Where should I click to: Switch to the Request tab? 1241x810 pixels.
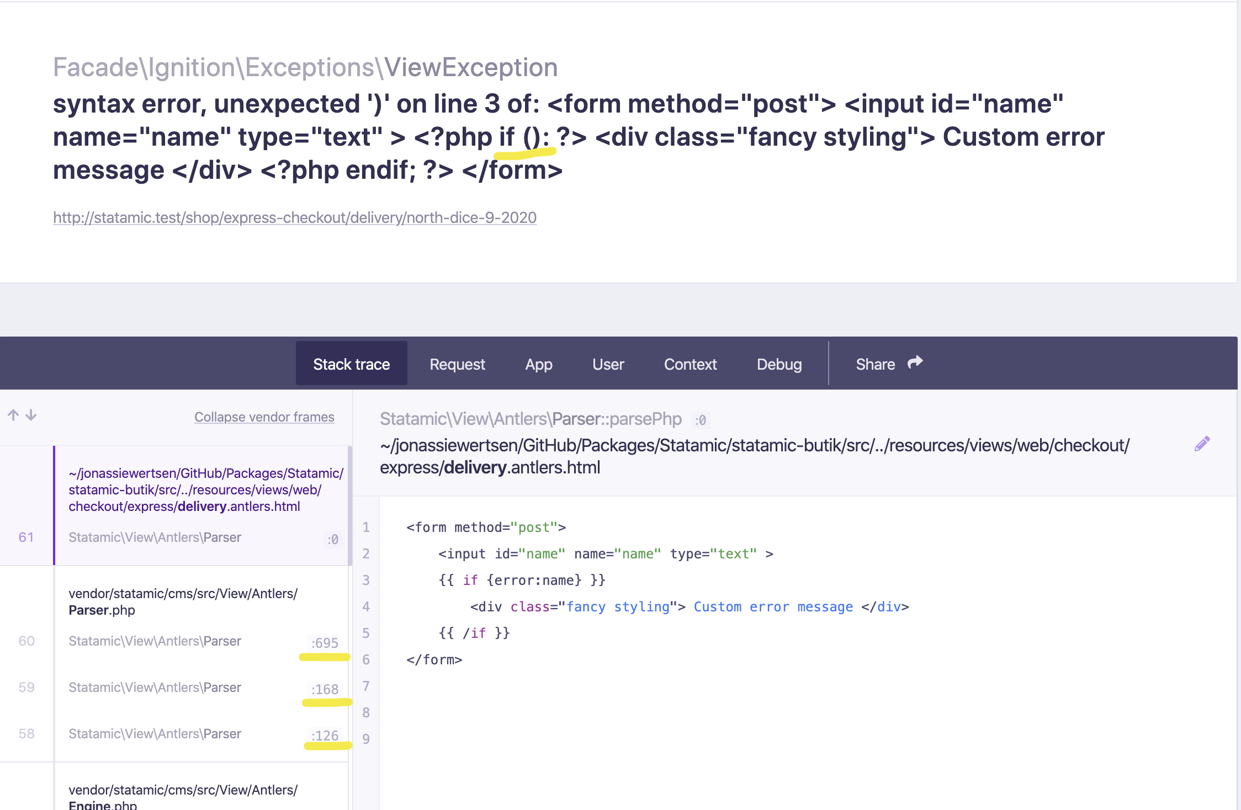tap(457, 364)
